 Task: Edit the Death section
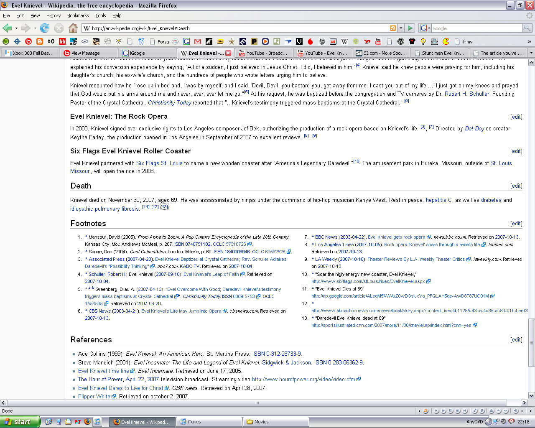pyautogui.click(x=516, y=186)
